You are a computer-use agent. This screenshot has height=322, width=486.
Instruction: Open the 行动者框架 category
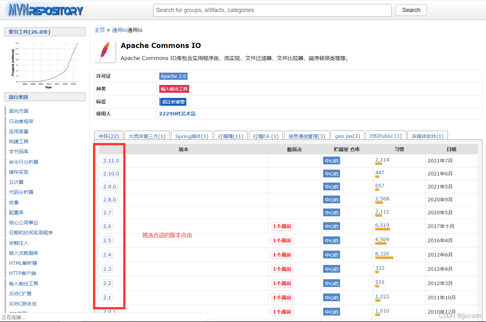tap(21, 121)
